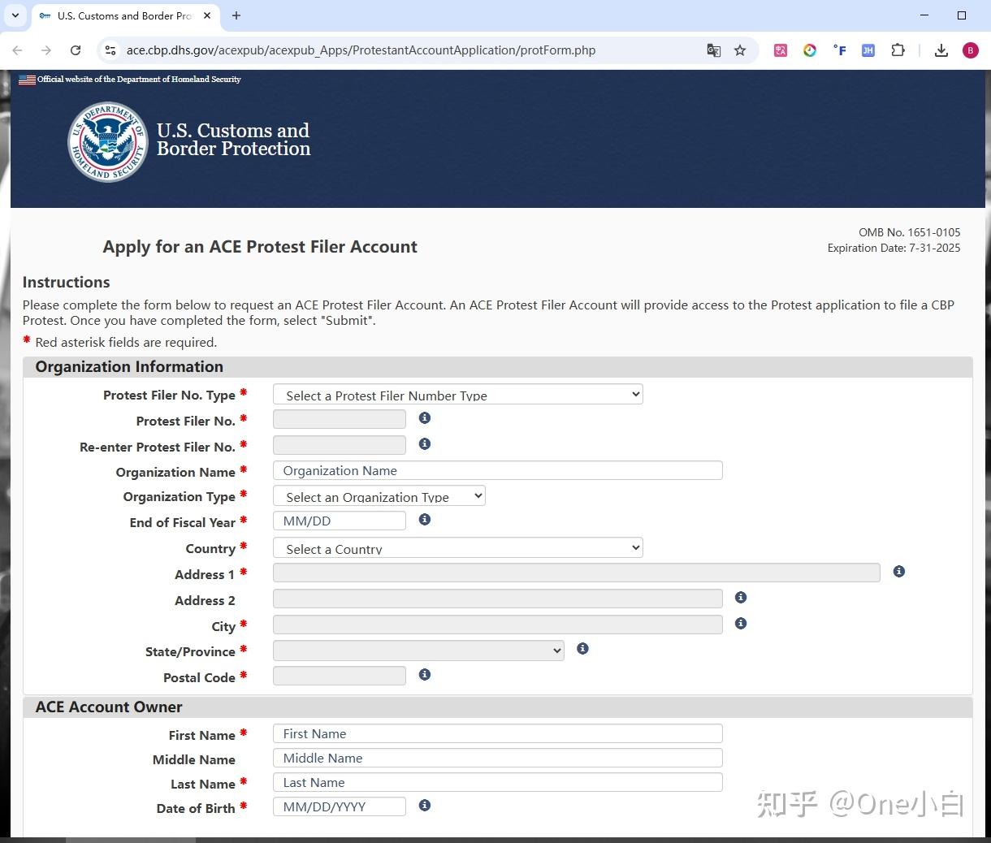Image resolution: width=991 pixels, height=843 pixels.
Task: Click the City input field
Action: (497, 625)
